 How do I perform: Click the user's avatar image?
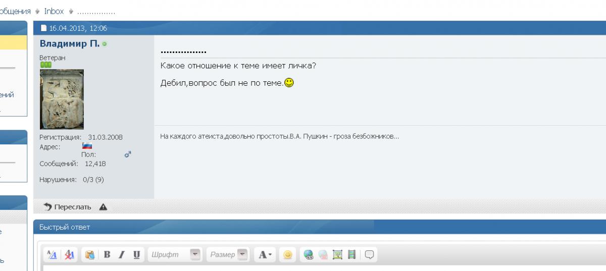62,99
